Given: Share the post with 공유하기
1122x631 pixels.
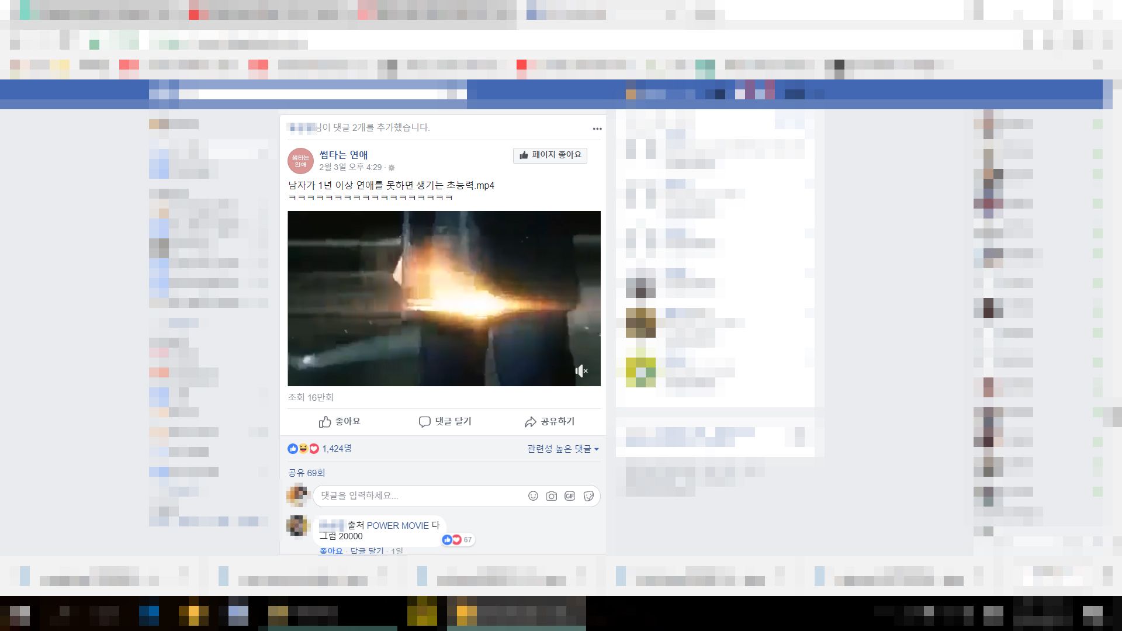Looking at the screenshot, I should pos(549,421).
